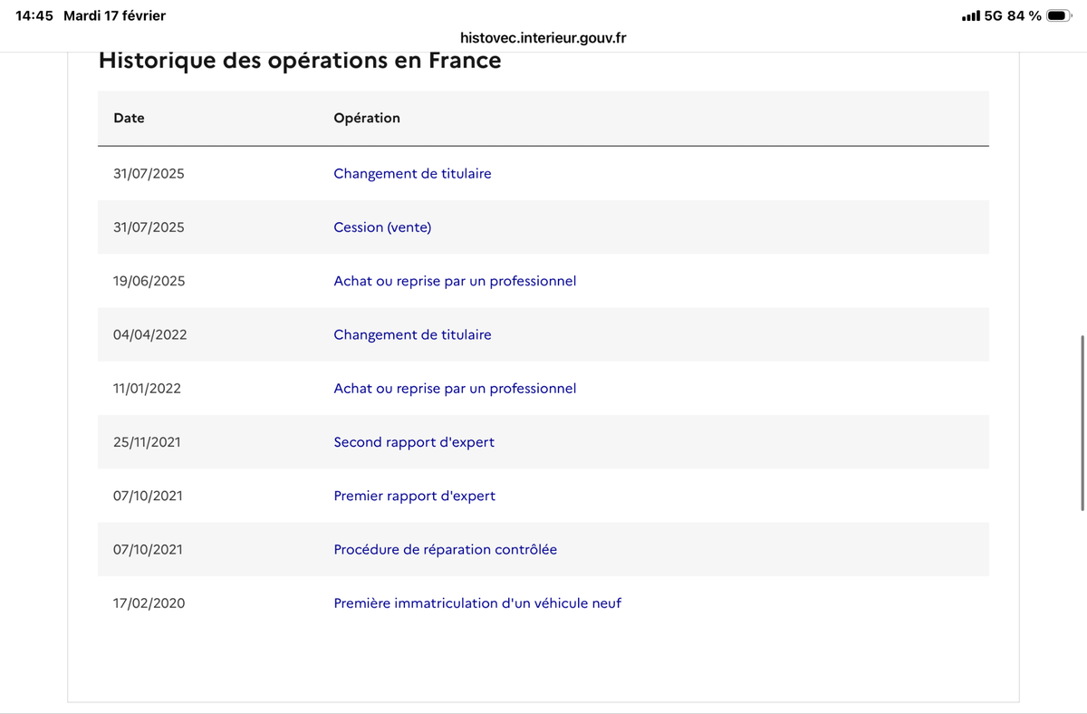Tap the 5G network indicator
The width and height of the screenshot is (1087, 714).
pyautogui.click(x=993, y=15)
